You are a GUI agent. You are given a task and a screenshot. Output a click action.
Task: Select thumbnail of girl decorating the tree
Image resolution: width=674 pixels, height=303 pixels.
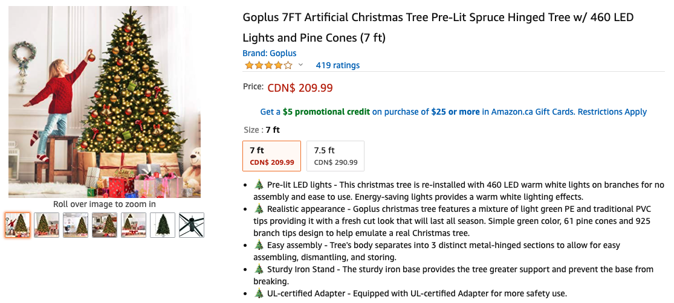18,225
